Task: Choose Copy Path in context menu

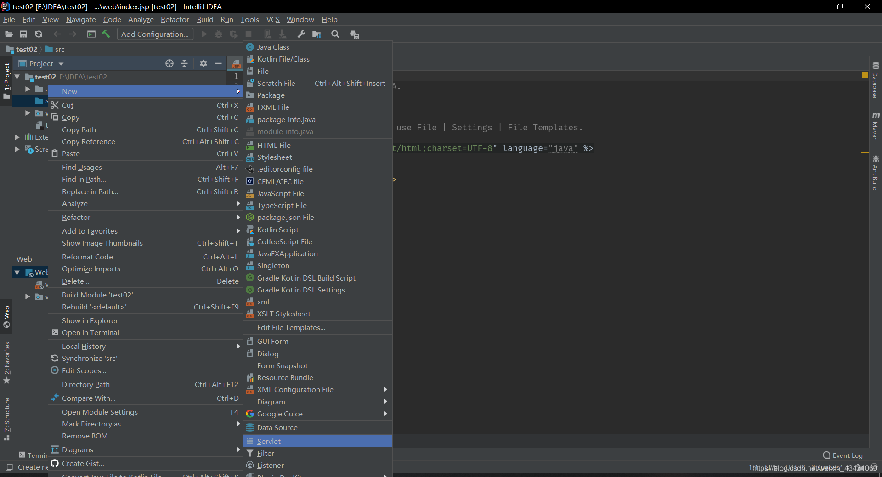Action: [146, 129]
